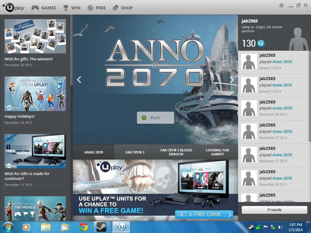Click the 130 Uplay units count
This screenshot has height=233, width=311.
tap(249, 43)
